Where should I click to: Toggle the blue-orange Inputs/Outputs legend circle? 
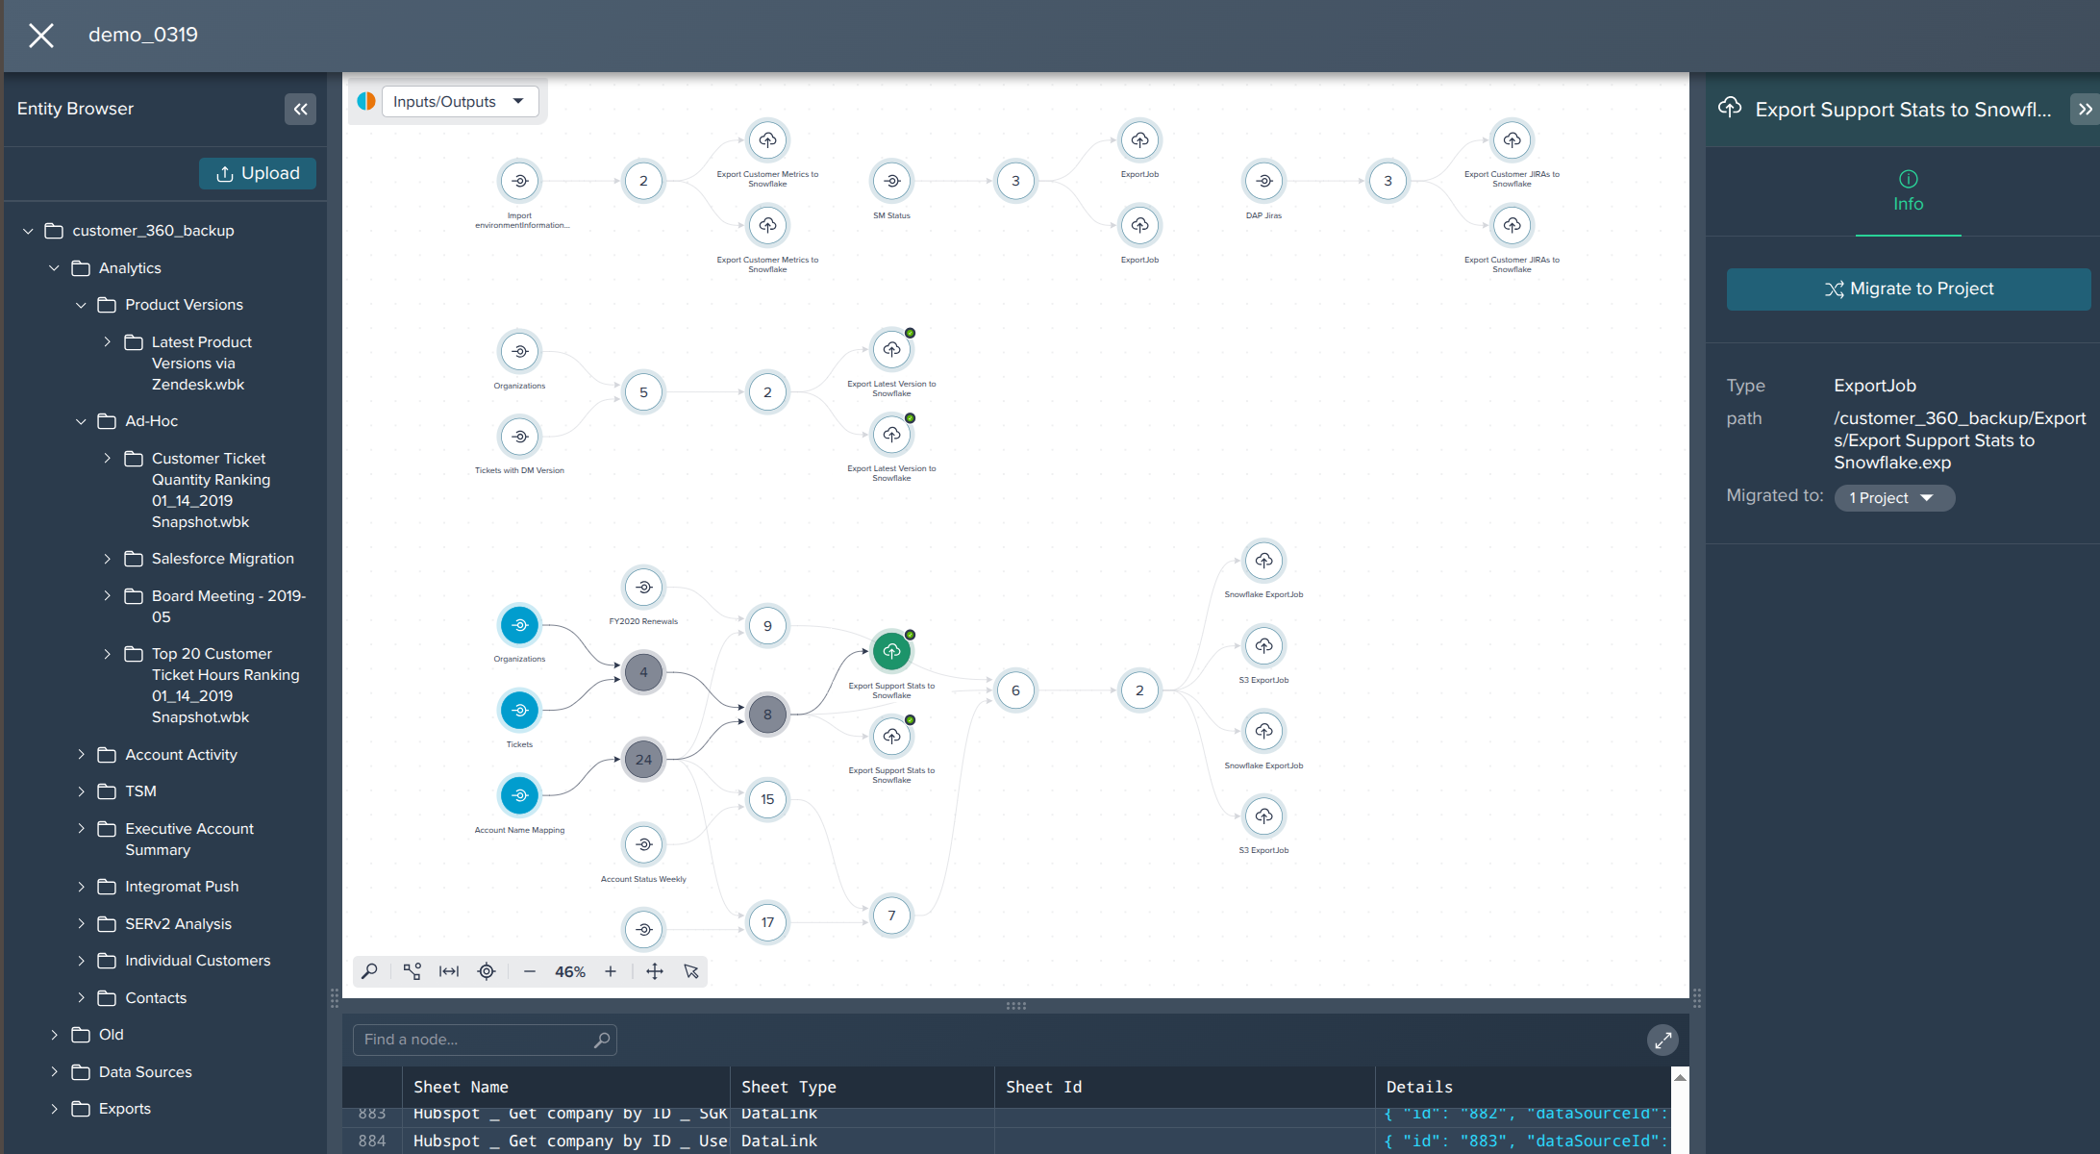(366, 100)
